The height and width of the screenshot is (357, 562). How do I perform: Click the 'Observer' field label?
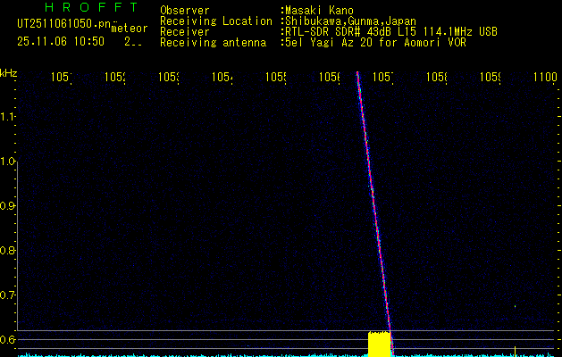185,11
